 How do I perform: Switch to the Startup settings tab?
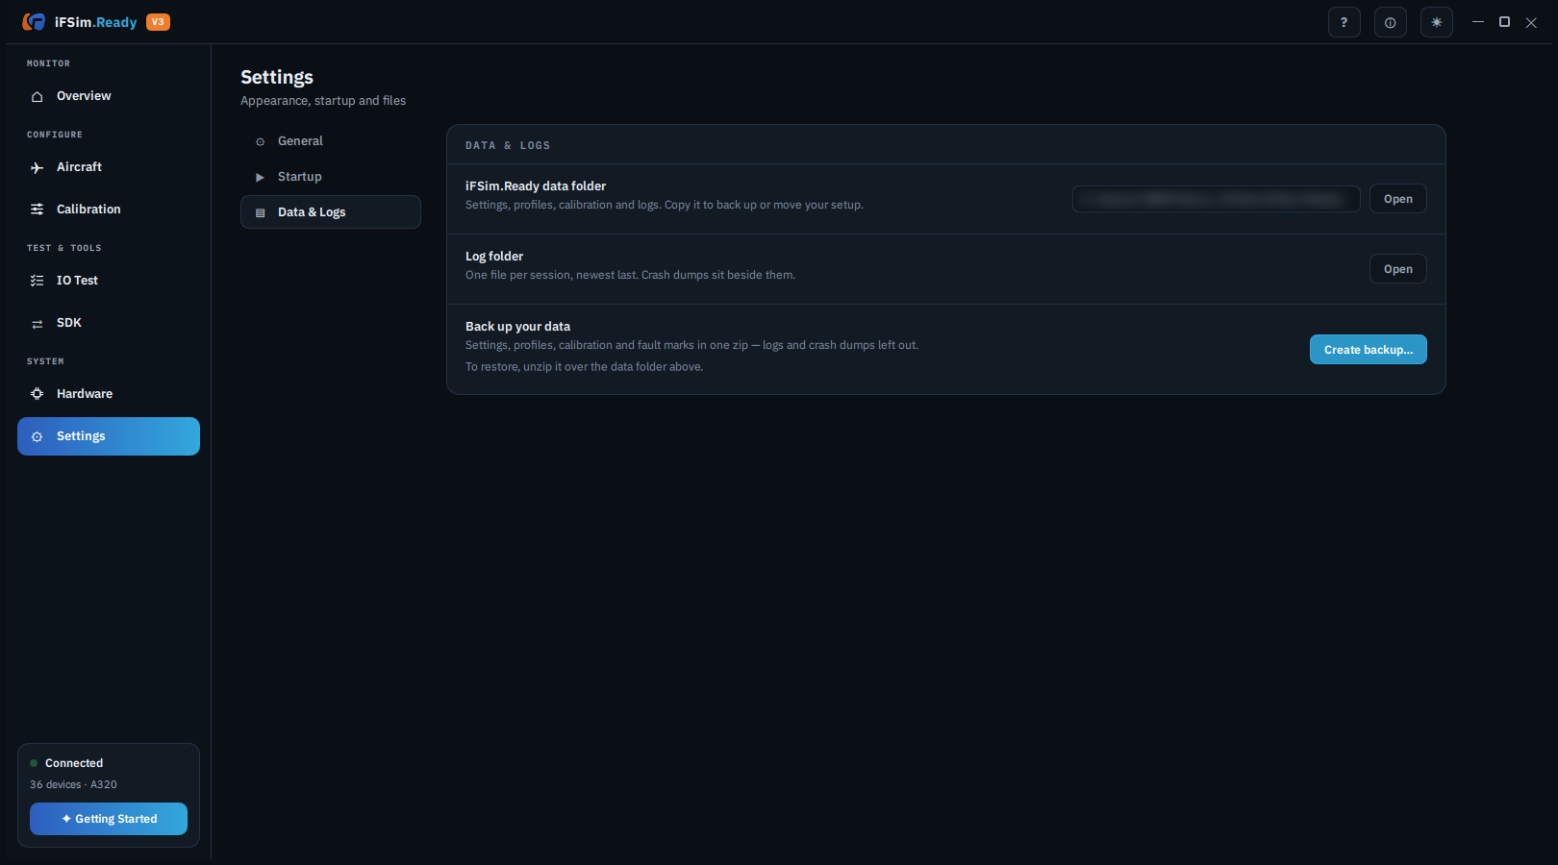coord(331,177)
